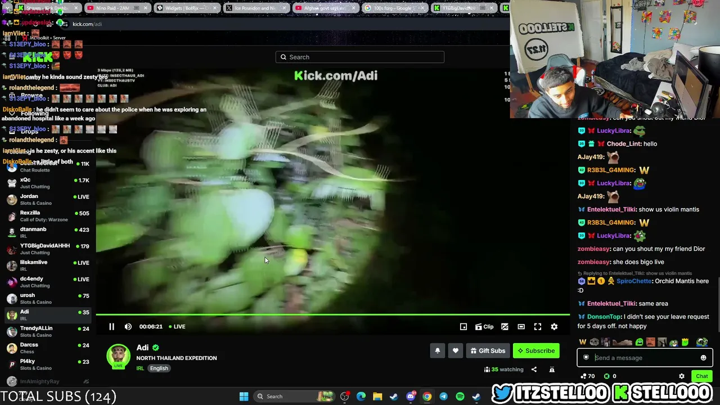The height and width of the screenshot is (405, 720).
Task: Send message with Chat button
Action: point(702,376)
